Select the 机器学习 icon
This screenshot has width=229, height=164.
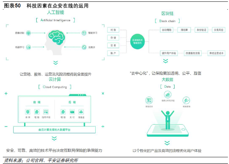(x=28, y=47)
